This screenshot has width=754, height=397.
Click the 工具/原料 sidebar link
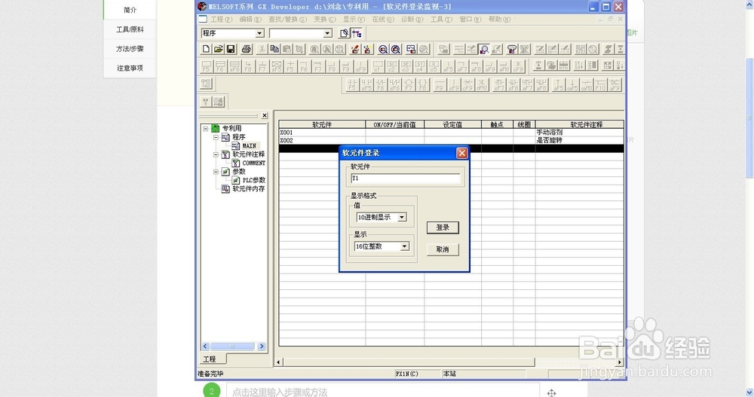pyautogui.click(x=130, y=29)
